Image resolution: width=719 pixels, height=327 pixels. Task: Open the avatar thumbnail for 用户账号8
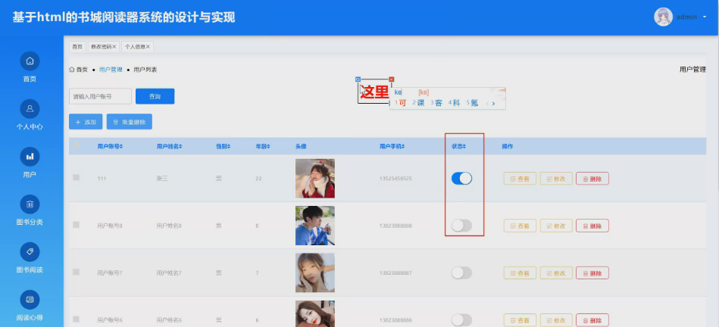tap(315, 226)
